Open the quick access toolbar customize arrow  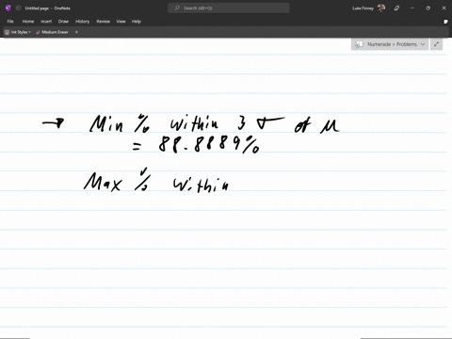click(76, 32)
